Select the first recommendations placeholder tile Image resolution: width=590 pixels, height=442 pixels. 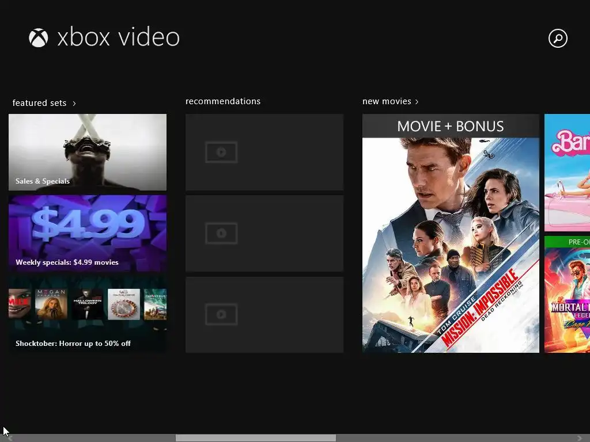[x=264, y=152]
